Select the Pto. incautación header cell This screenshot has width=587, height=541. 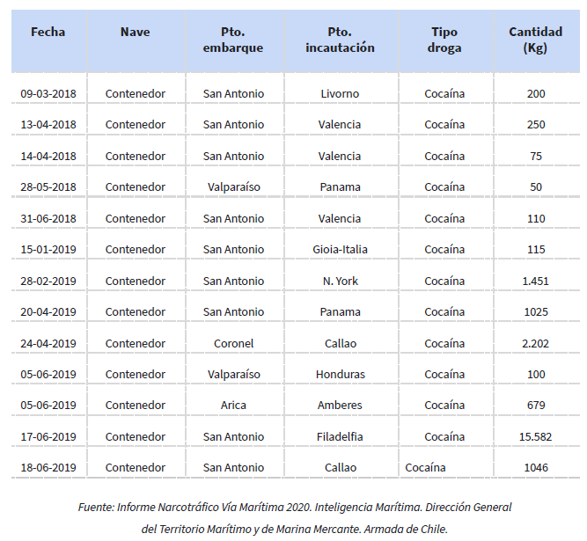coord(340,40)
